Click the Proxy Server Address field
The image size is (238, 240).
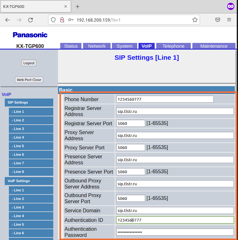175,135
